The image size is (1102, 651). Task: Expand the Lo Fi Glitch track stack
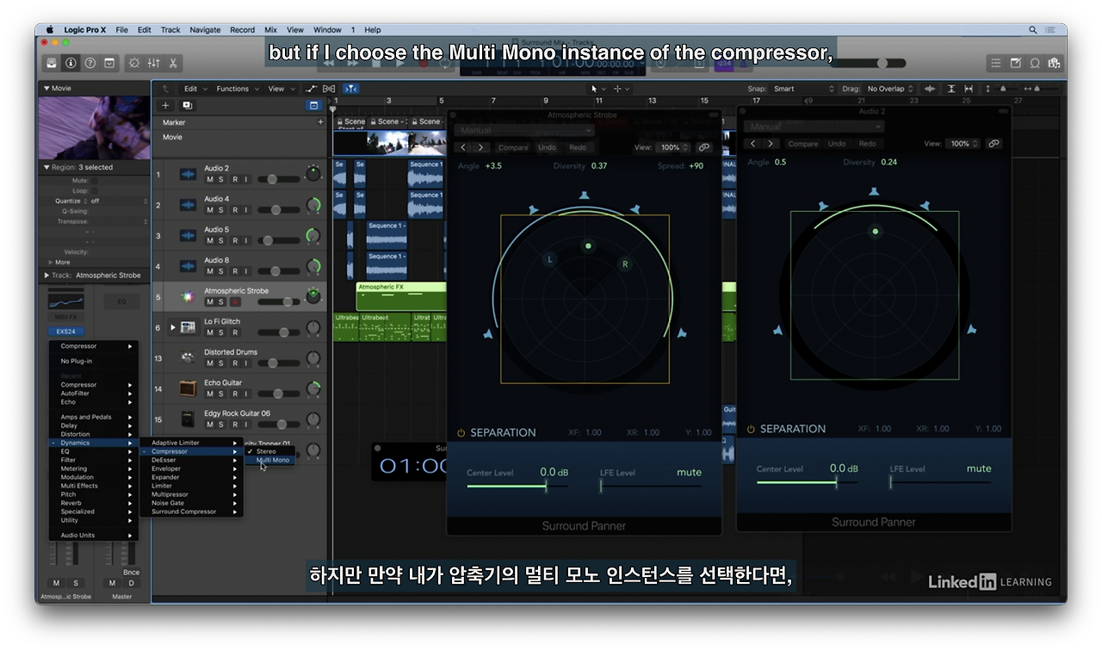(x=172, y=327)
